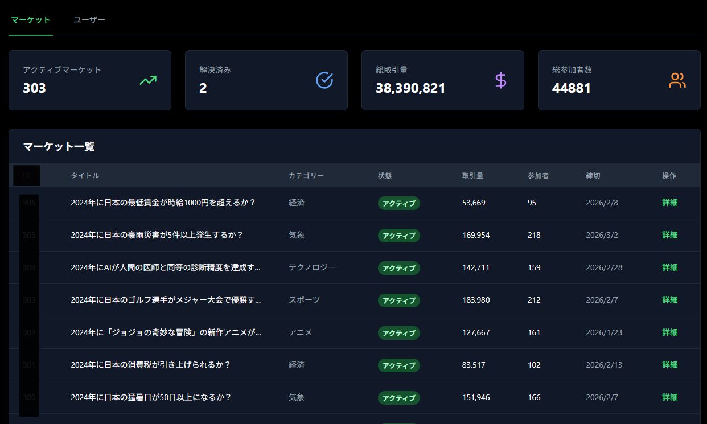Screen dimensions: 707x424
Task: Click the participant count 95
Action: (532, 203)
